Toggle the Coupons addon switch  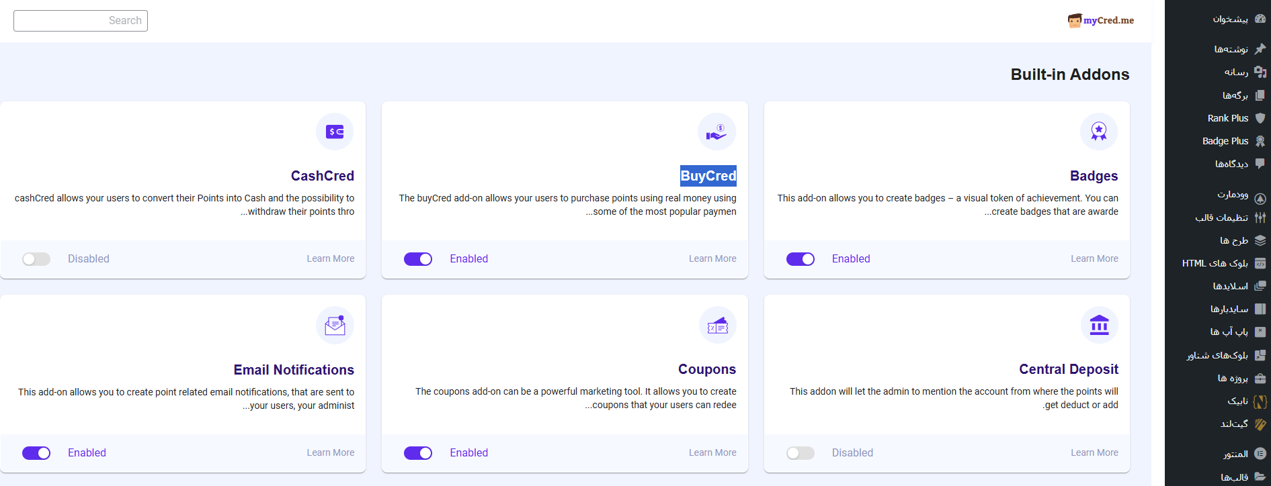coord(418,453)
